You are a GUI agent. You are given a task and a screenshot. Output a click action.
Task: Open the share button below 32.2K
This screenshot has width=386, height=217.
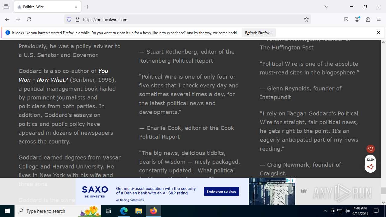click(x=371, y=167)
